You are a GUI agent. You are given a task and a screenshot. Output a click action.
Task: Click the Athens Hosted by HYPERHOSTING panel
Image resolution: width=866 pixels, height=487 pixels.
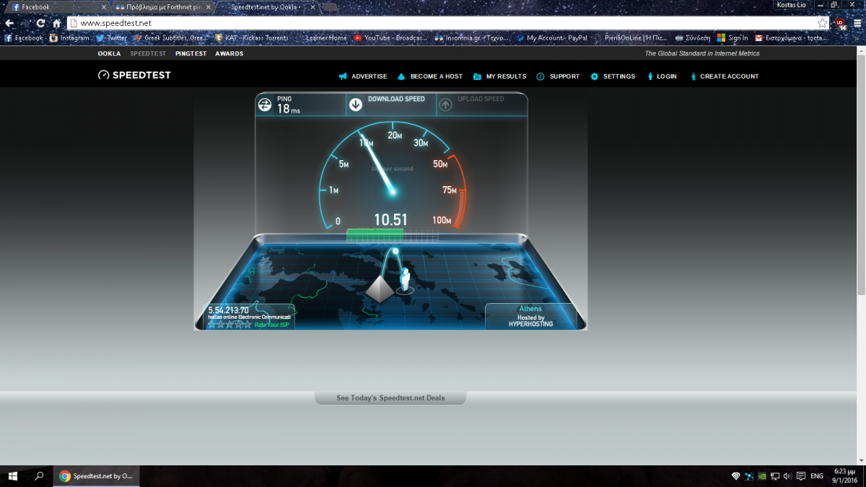pos(530,317)
